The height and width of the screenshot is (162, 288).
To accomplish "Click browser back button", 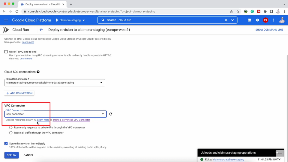I will 4,11.
